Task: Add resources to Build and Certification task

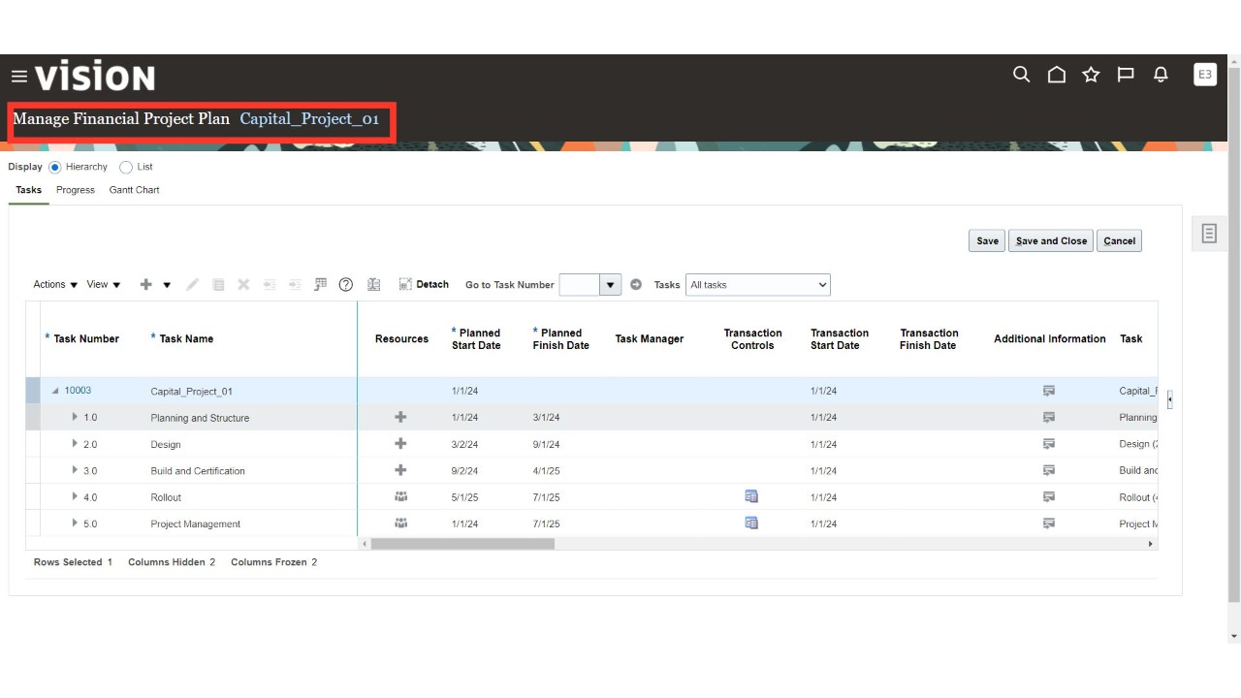Action: point(400,470)
